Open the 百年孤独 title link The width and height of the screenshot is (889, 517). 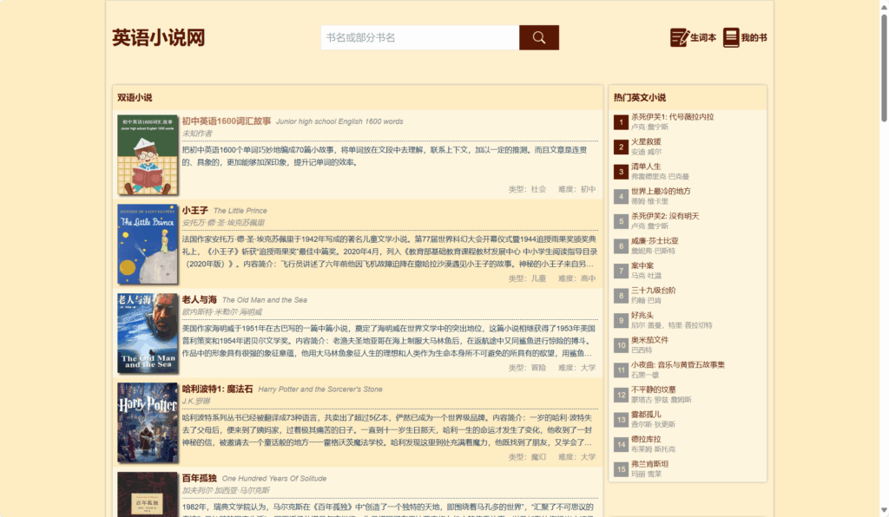point(199,478)
